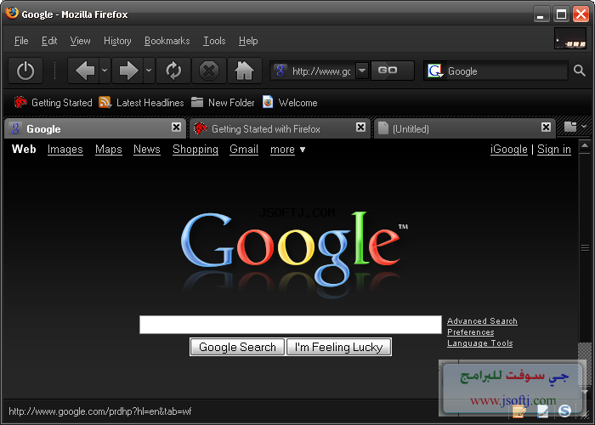Screen dimensions: 595x425
Task: Open the Gmail link
Action: [244, 150]
